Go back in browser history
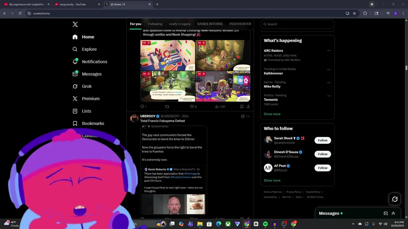Viewport: 408px width, 229px height. point(4,13)
